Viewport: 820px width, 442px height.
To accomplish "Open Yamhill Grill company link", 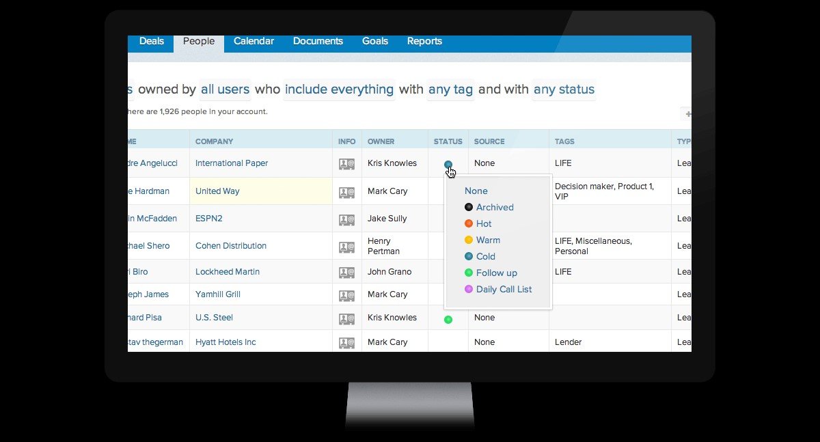I will click(218, 294).
